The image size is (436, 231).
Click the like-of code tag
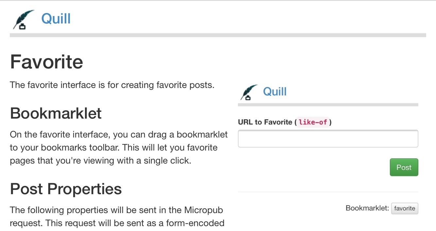pyautogui.click(x=313, y=123)
